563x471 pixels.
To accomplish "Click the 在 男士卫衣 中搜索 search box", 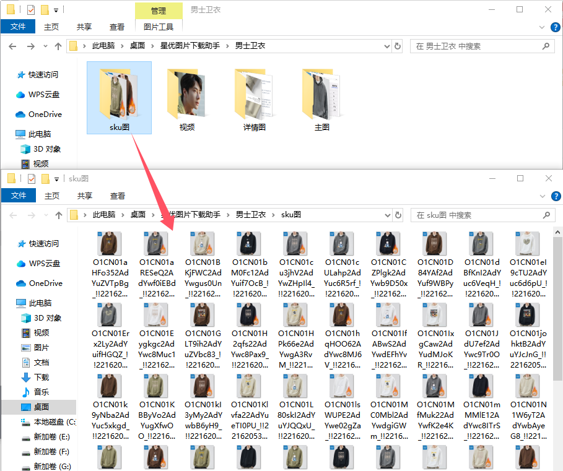I will (482, 46).
